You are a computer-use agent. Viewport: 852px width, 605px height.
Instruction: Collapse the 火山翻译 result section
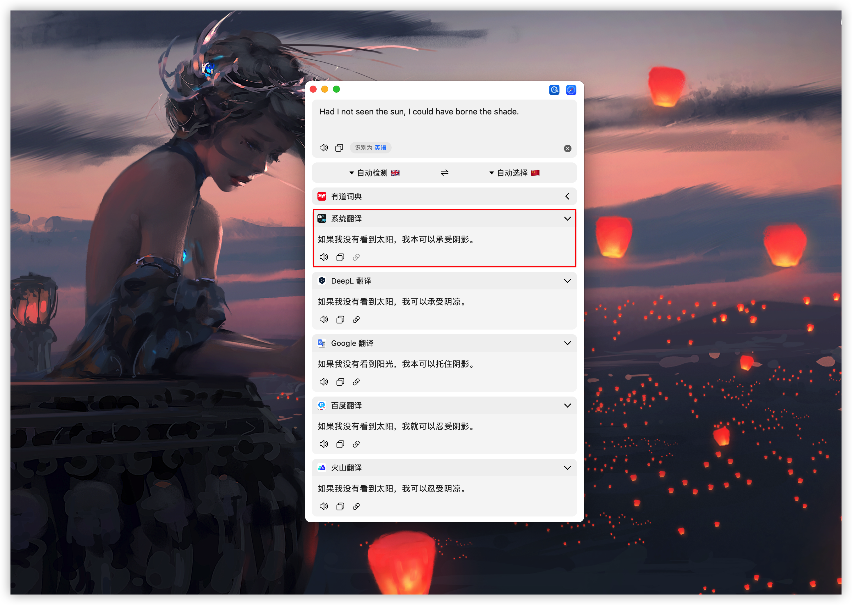567,468
